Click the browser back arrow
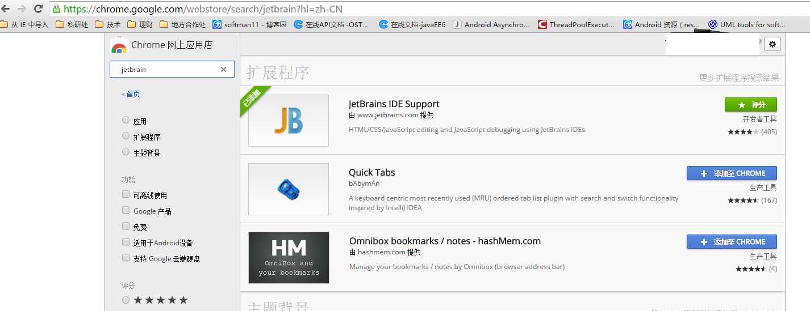The width and height of the screenshot is (810, 311). coord(6,8)
